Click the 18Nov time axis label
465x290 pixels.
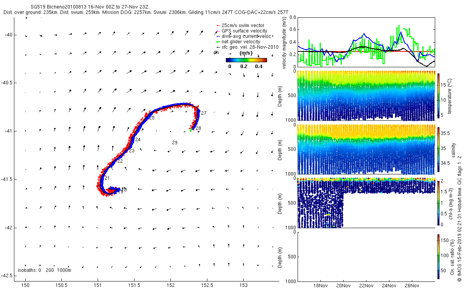[x=320, y=286]
